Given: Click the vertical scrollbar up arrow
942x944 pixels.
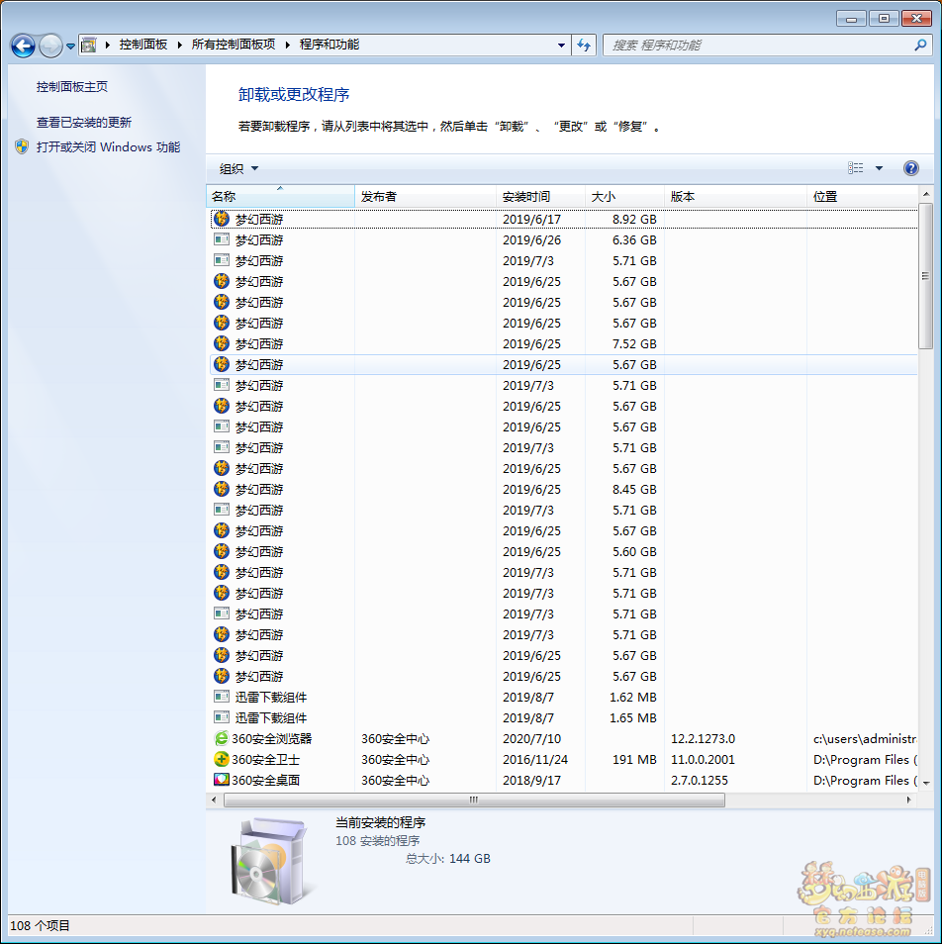Looking at the screenshot, I should [926, 194].
